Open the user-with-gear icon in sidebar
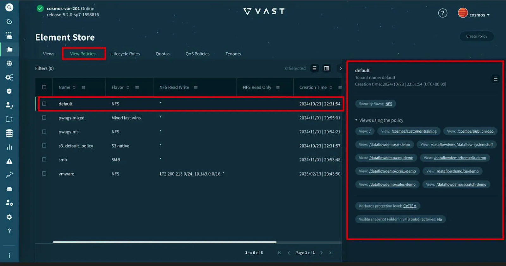Screen dimensions: 506x266 tap(9, 203)
